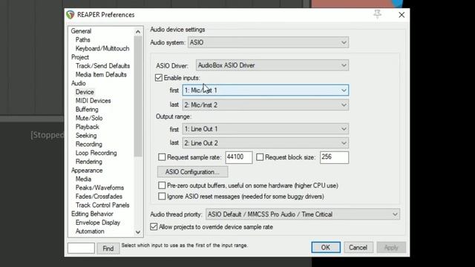Open the ASIO Driver dropdown
This screenshot has height=267, width=475.
coord(272,65)
